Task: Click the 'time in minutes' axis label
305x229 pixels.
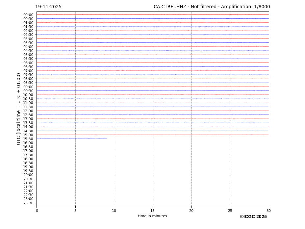Action: pos(152,216)
